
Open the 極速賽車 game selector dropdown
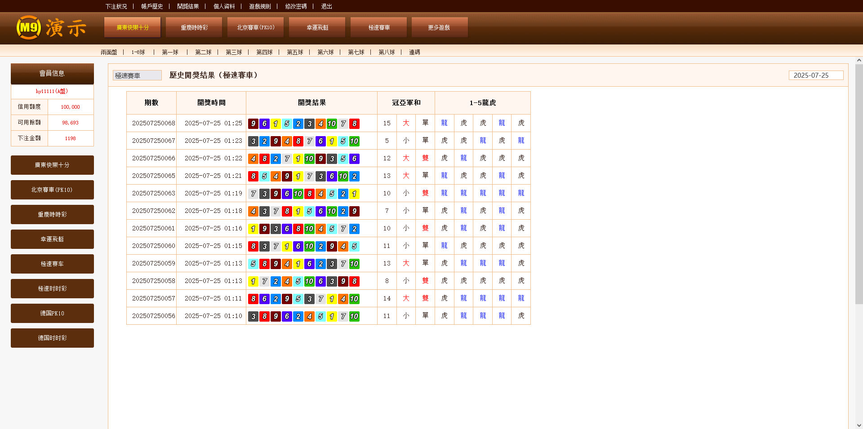pos(137,75)
